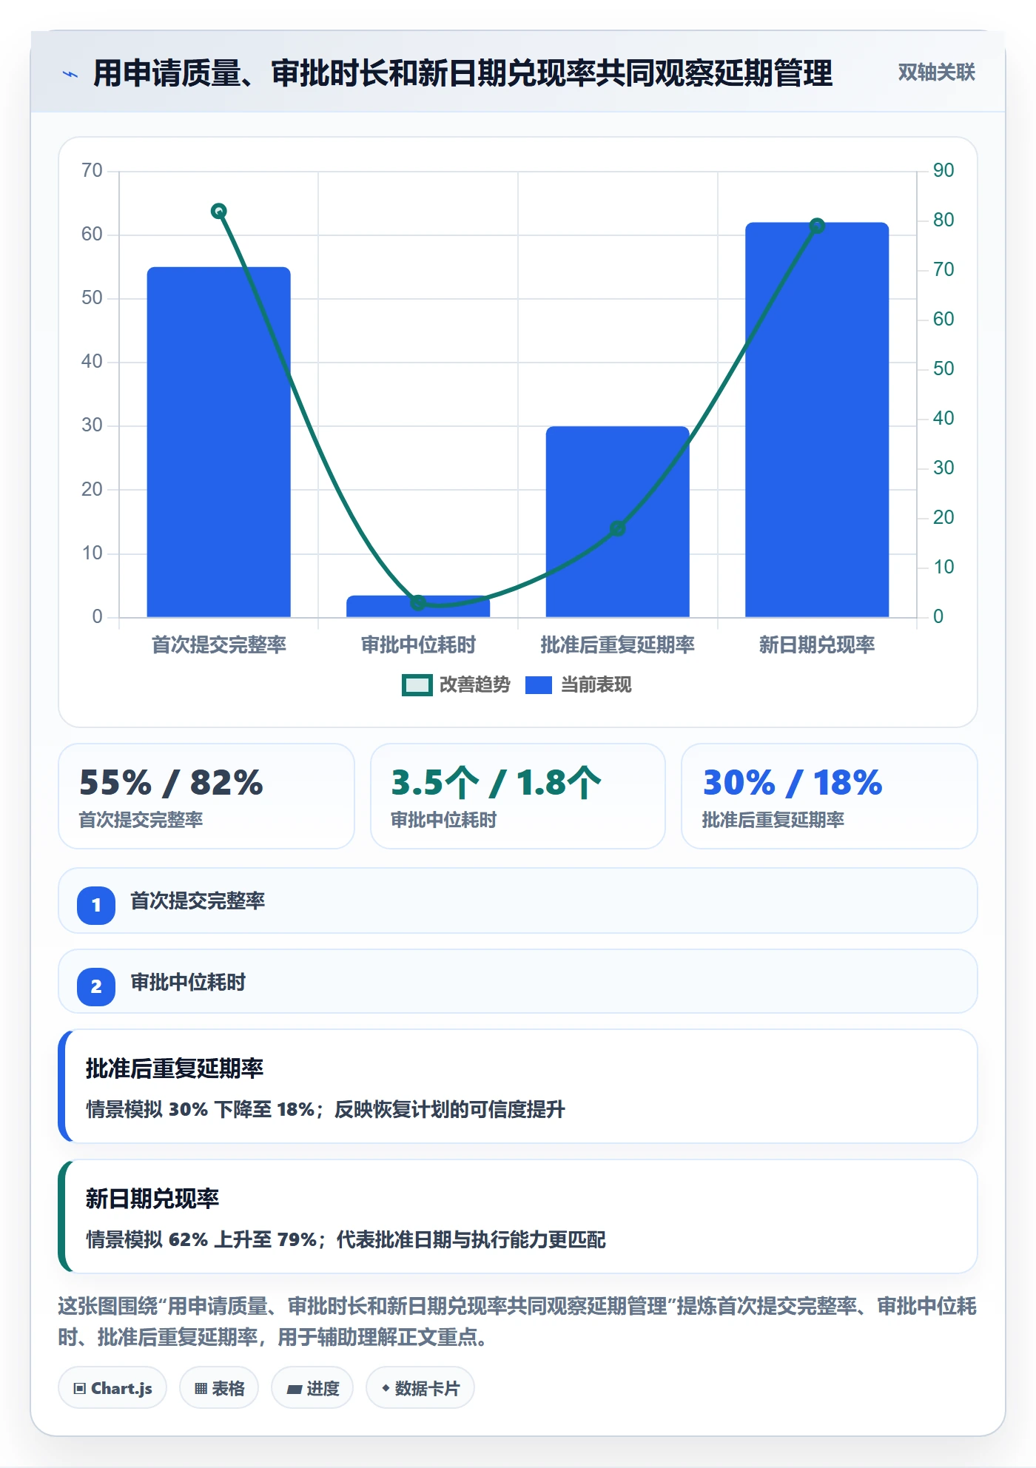This screenshot has height=1468, width=1036.
Task: Click the grid icon in 表格 tag
Action: [x=201, y=1389]
